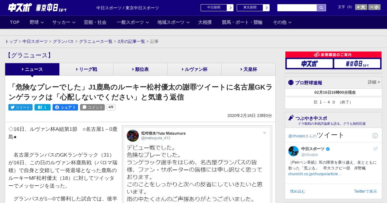The height and width of the screenshot is (203, 387).
Task: Share article with Twitter ツイート button
Action: (20, 107)
